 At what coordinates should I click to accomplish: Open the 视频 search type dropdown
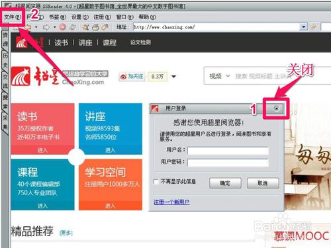[219, 76]
